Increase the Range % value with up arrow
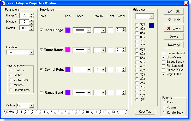Image resolution: width=191 pixels, height=121 pixels. (x=31, y=14)
